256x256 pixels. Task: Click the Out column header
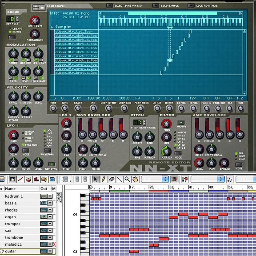pyautogui.click(x=45, y=189)
